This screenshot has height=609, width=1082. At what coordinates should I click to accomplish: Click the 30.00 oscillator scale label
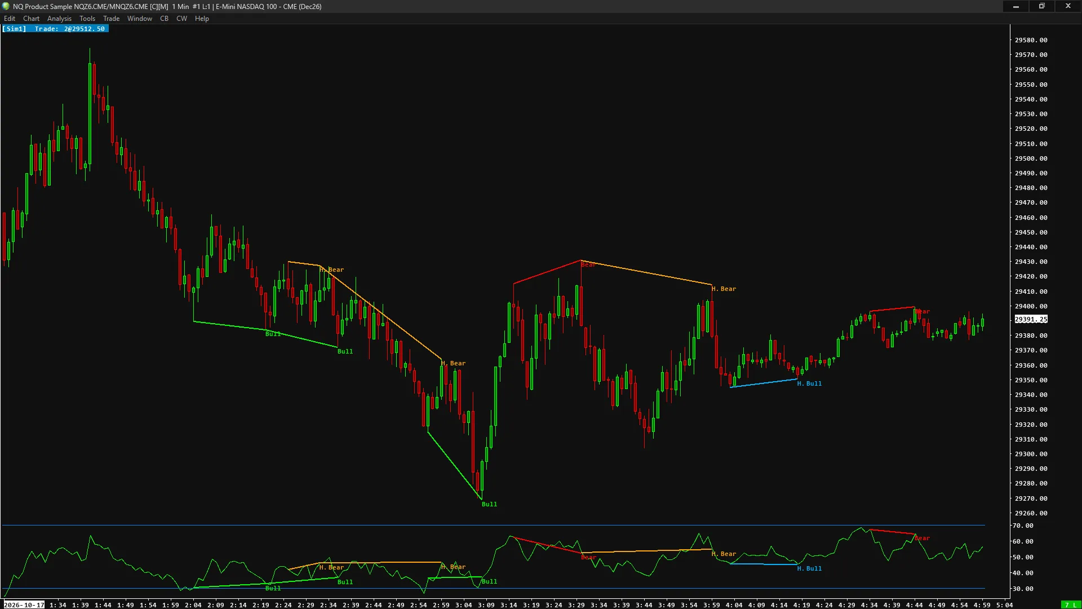click(x=1023, y=589)
